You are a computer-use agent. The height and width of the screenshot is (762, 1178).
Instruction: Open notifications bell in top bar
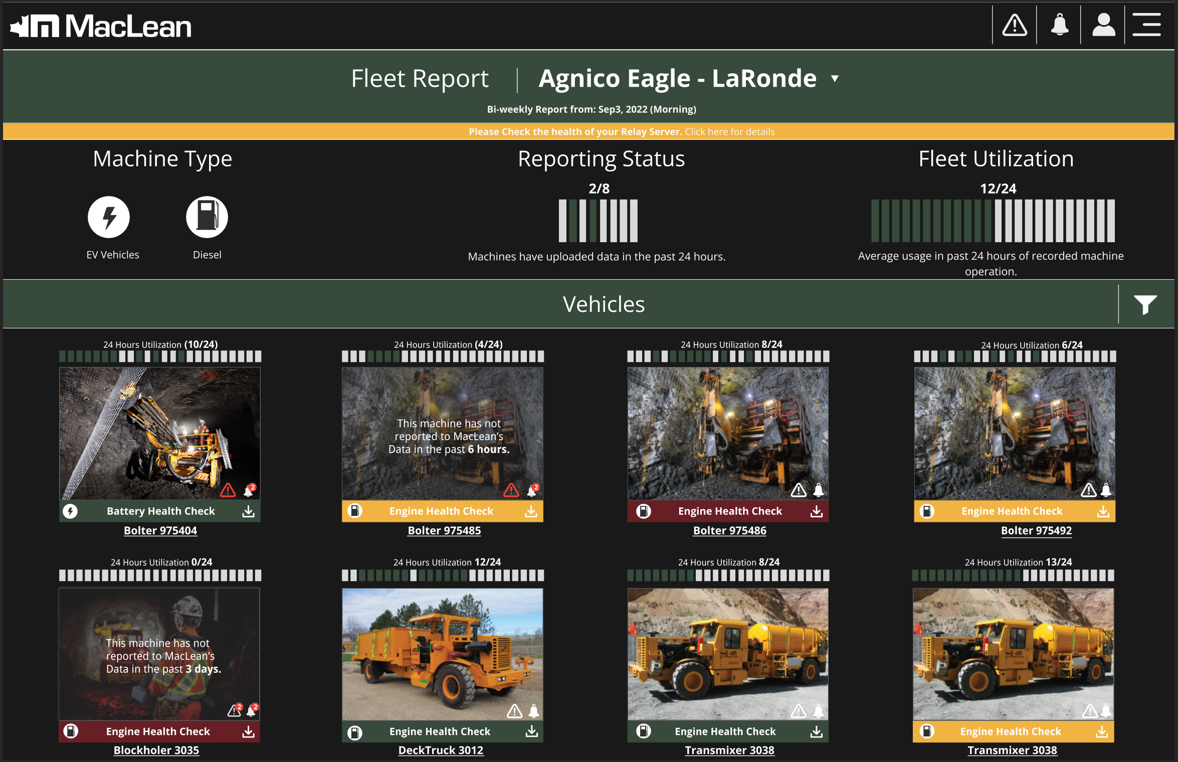(x=1059, y=25)
